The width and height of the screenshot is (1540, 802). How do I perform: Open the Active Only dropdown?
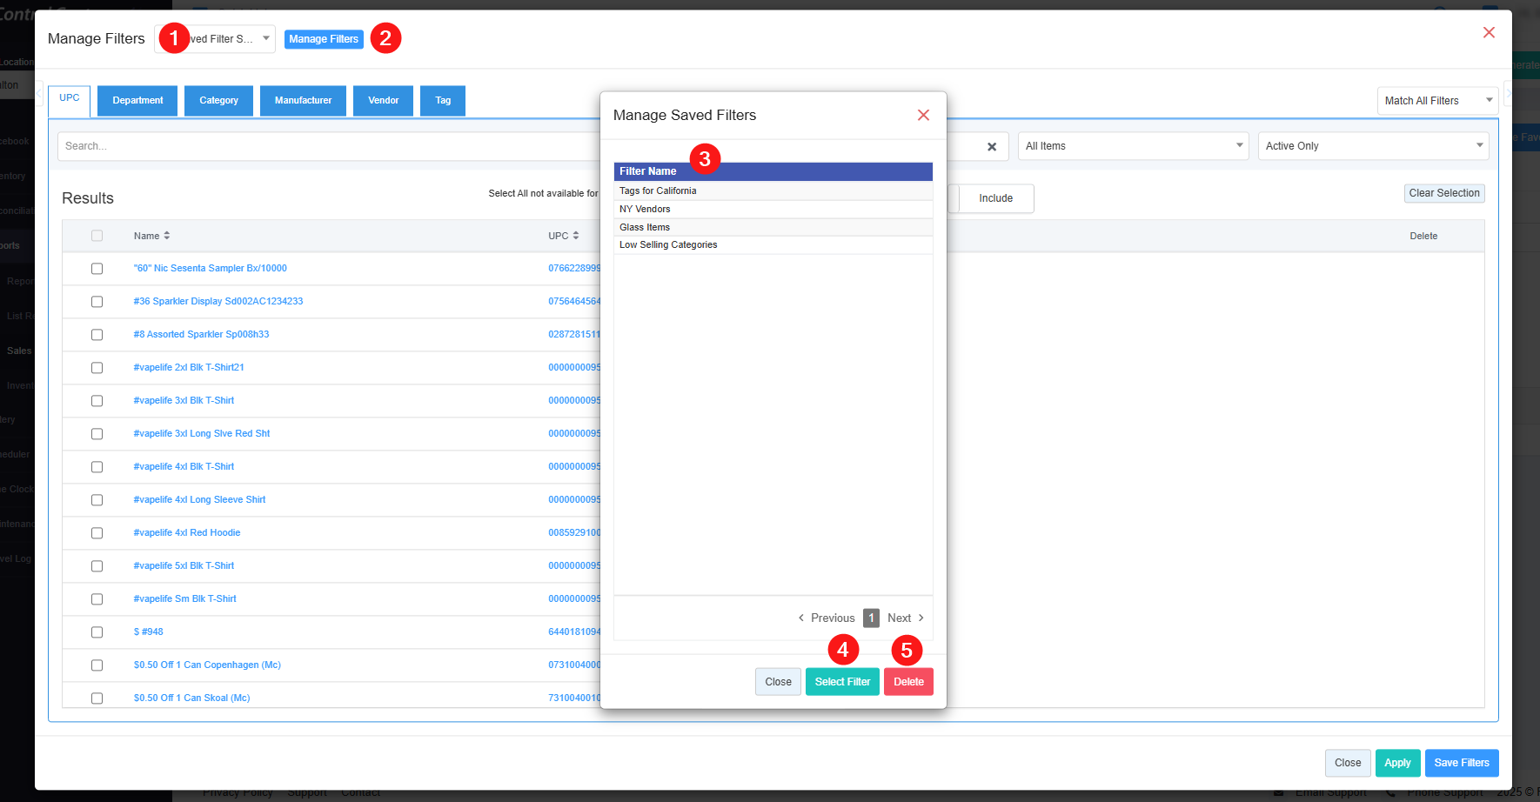pos(1373,146)
